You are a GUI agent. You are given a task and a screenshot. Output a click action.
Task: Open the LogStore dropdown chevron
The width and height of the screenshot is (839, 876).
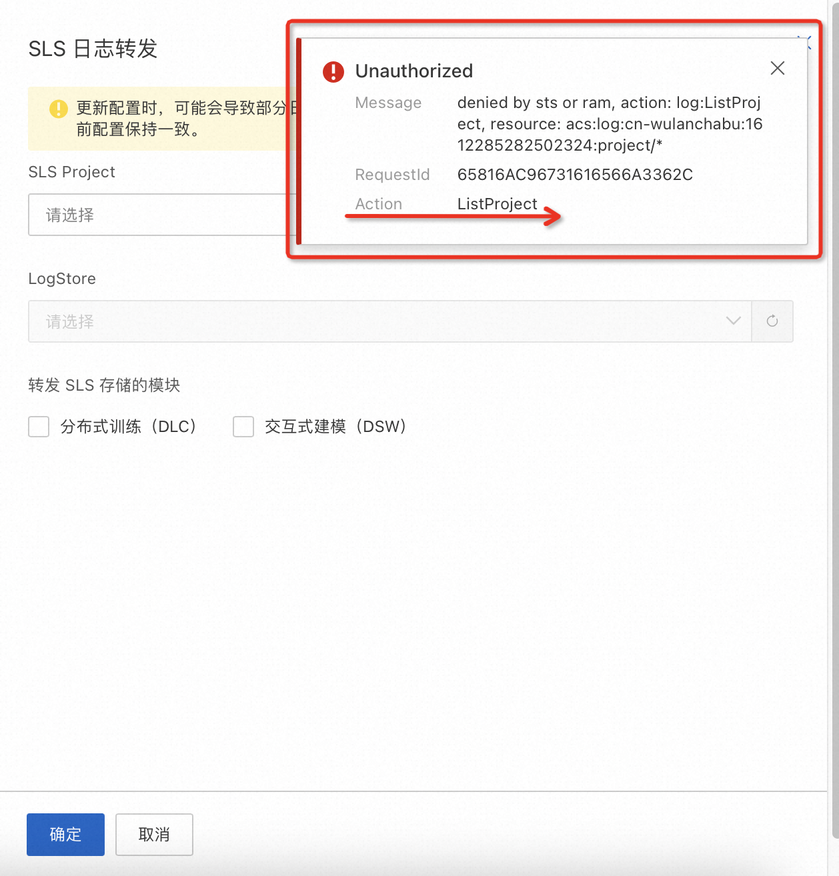click(x=733, y=321)
